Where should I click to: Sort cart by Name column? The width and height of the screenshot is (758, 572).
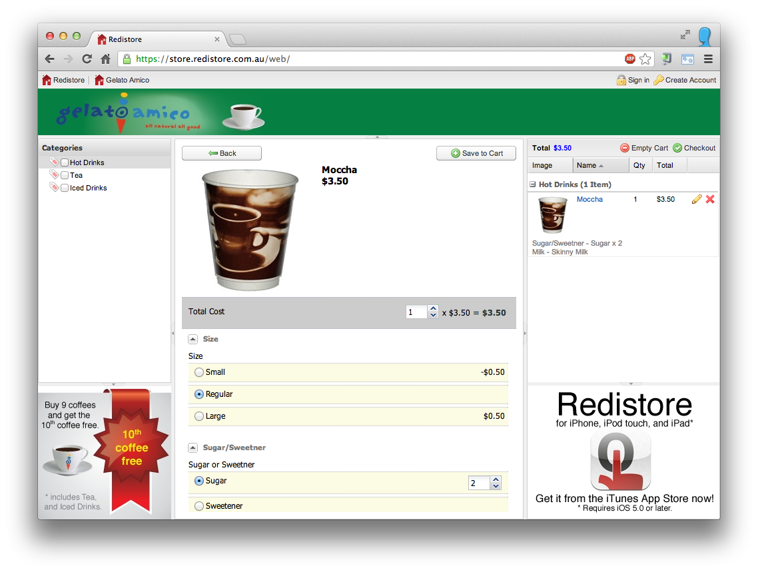601,165
